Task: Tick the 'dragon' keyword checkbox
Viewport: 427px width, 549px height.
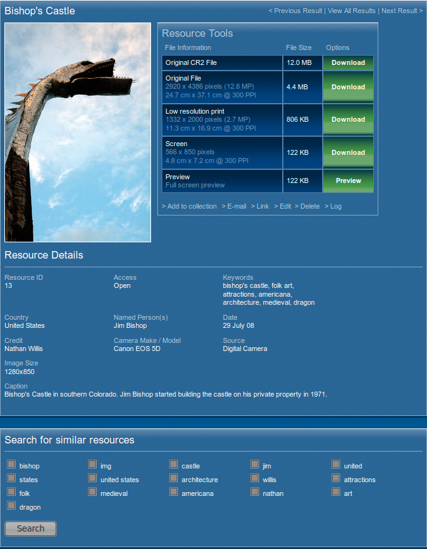Action: pyautogui.click(x=11, y=505)
